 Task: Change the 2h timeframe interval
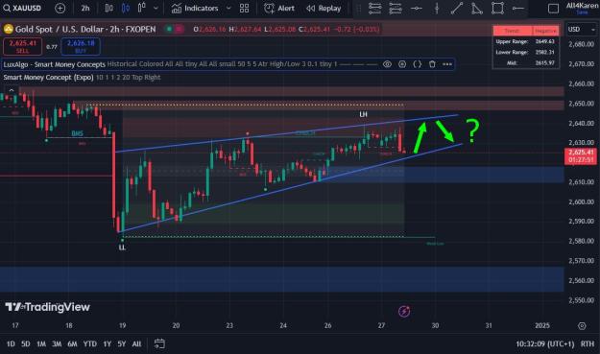[85, 8]
